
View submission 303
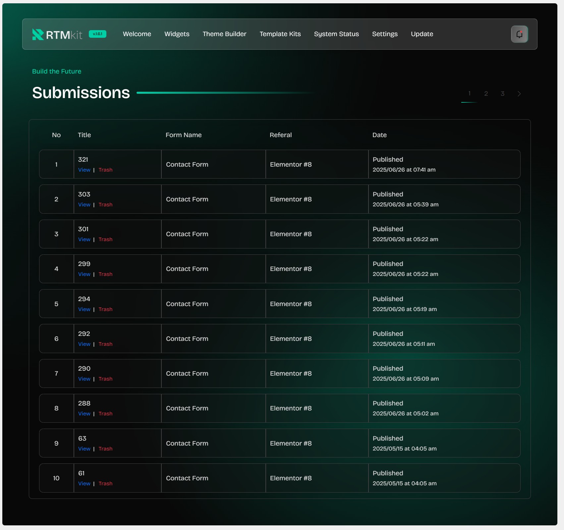pos(84,205)
